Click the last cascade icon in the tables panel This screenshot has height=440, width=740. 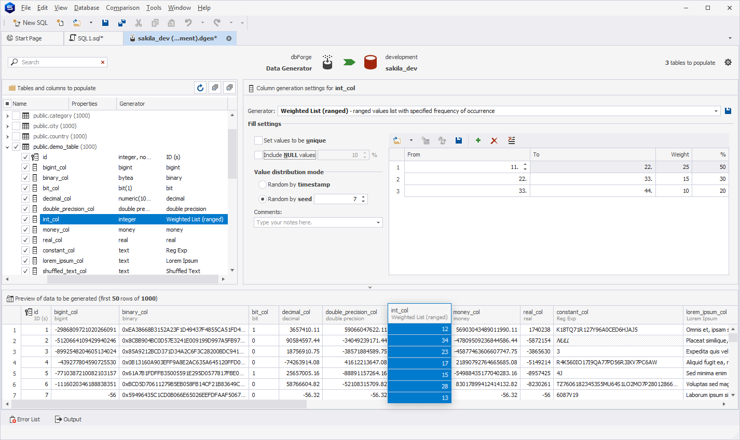point(229,88)
